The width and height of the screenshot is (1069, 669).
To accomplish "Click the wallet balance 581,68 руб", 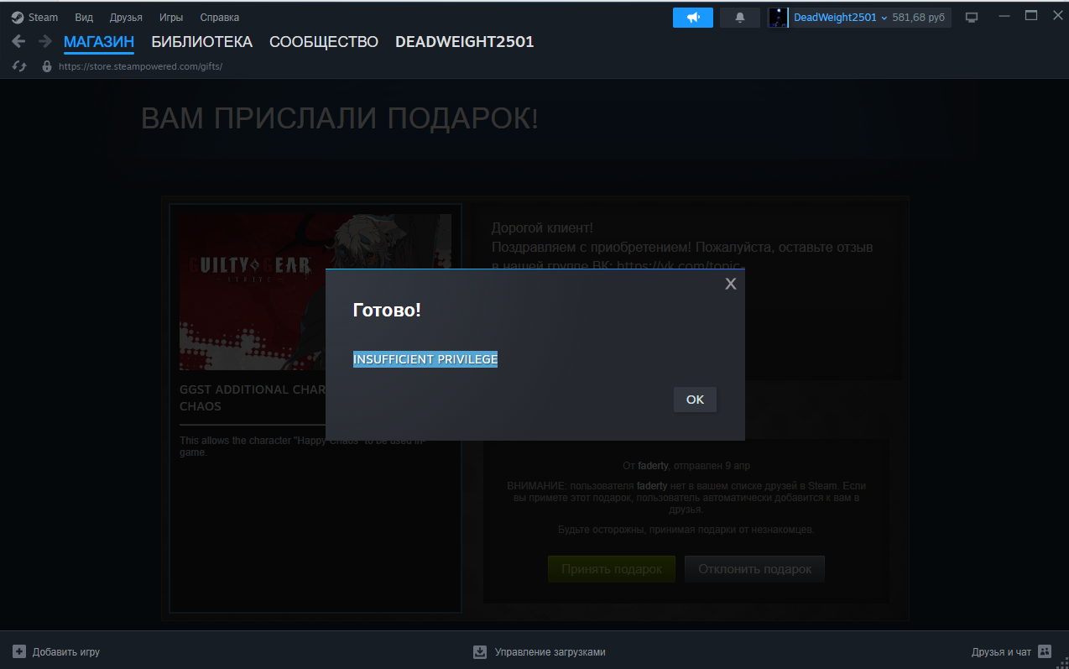I will 920,18.
